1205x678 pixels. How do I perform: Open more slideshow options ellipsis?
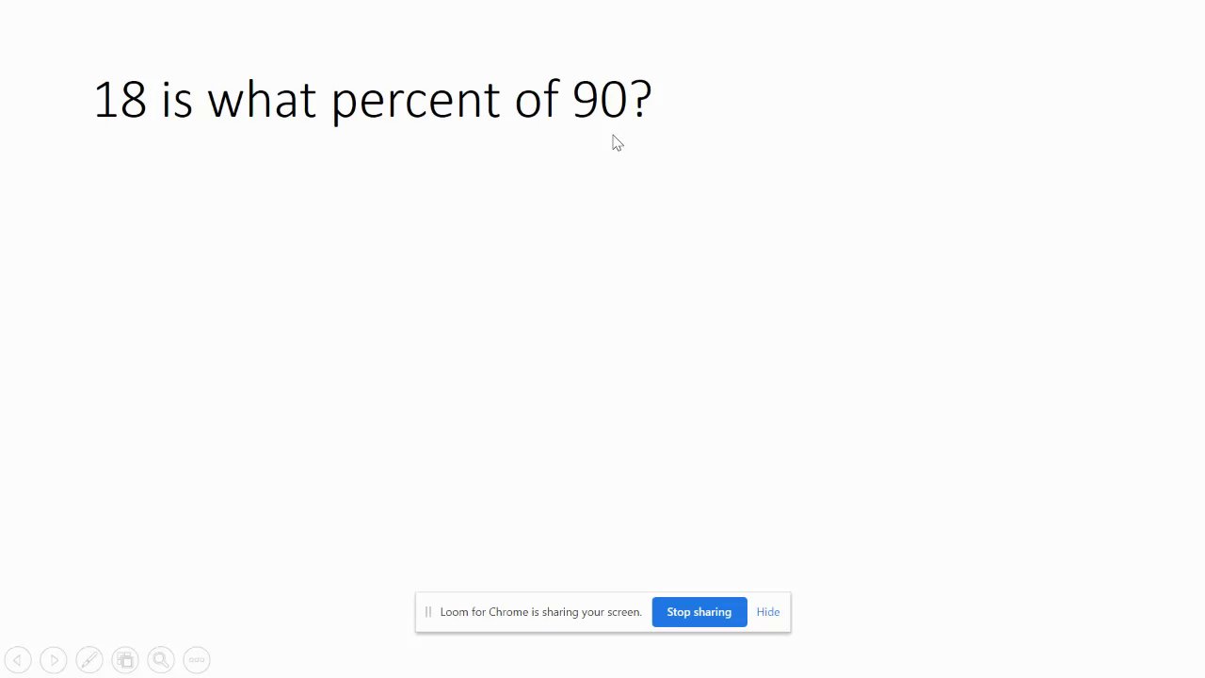(x=197, y=660)
